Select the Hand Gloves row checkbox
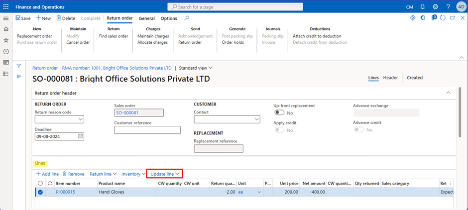Viewport: 468px width, 210px height. (x=40, y=192)
